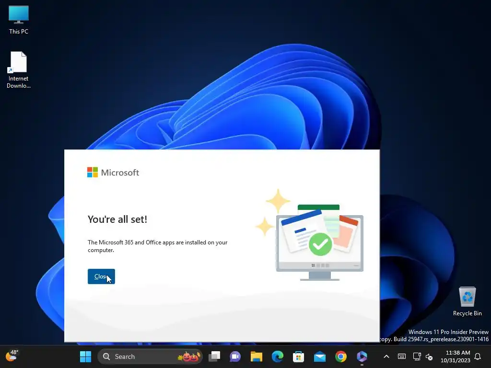Viewport: 491px width, 368px height.
Task: Open the clock showing 11:38 AM
Action: 456,356
